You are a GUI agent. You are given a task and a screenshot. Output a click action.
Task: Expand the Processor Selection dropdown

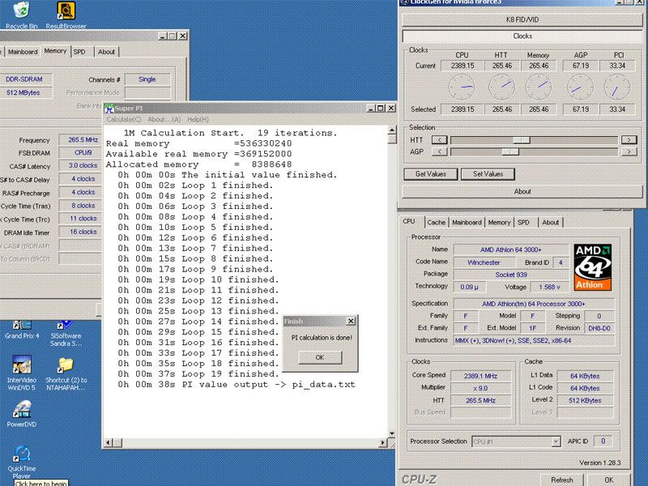556,441
